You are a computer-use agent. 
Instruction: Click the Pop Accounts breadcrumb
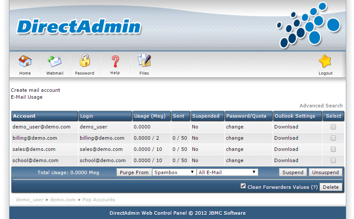99,200
